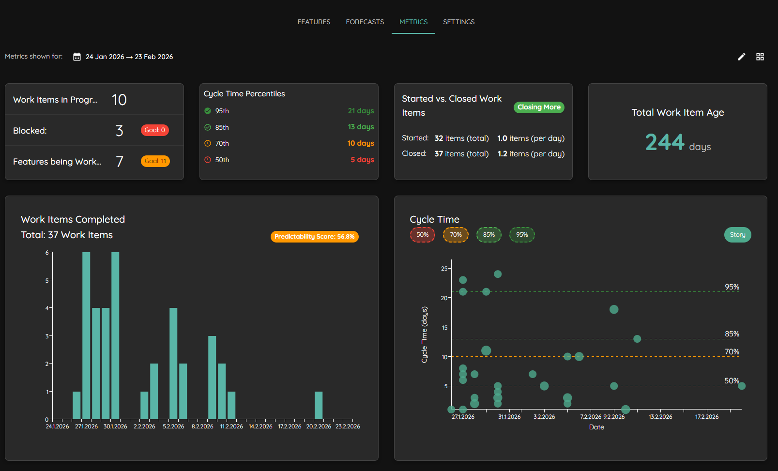Click the 10 days 70th percentile value
Screen dimensions: 778x471
tap(361, 143)
